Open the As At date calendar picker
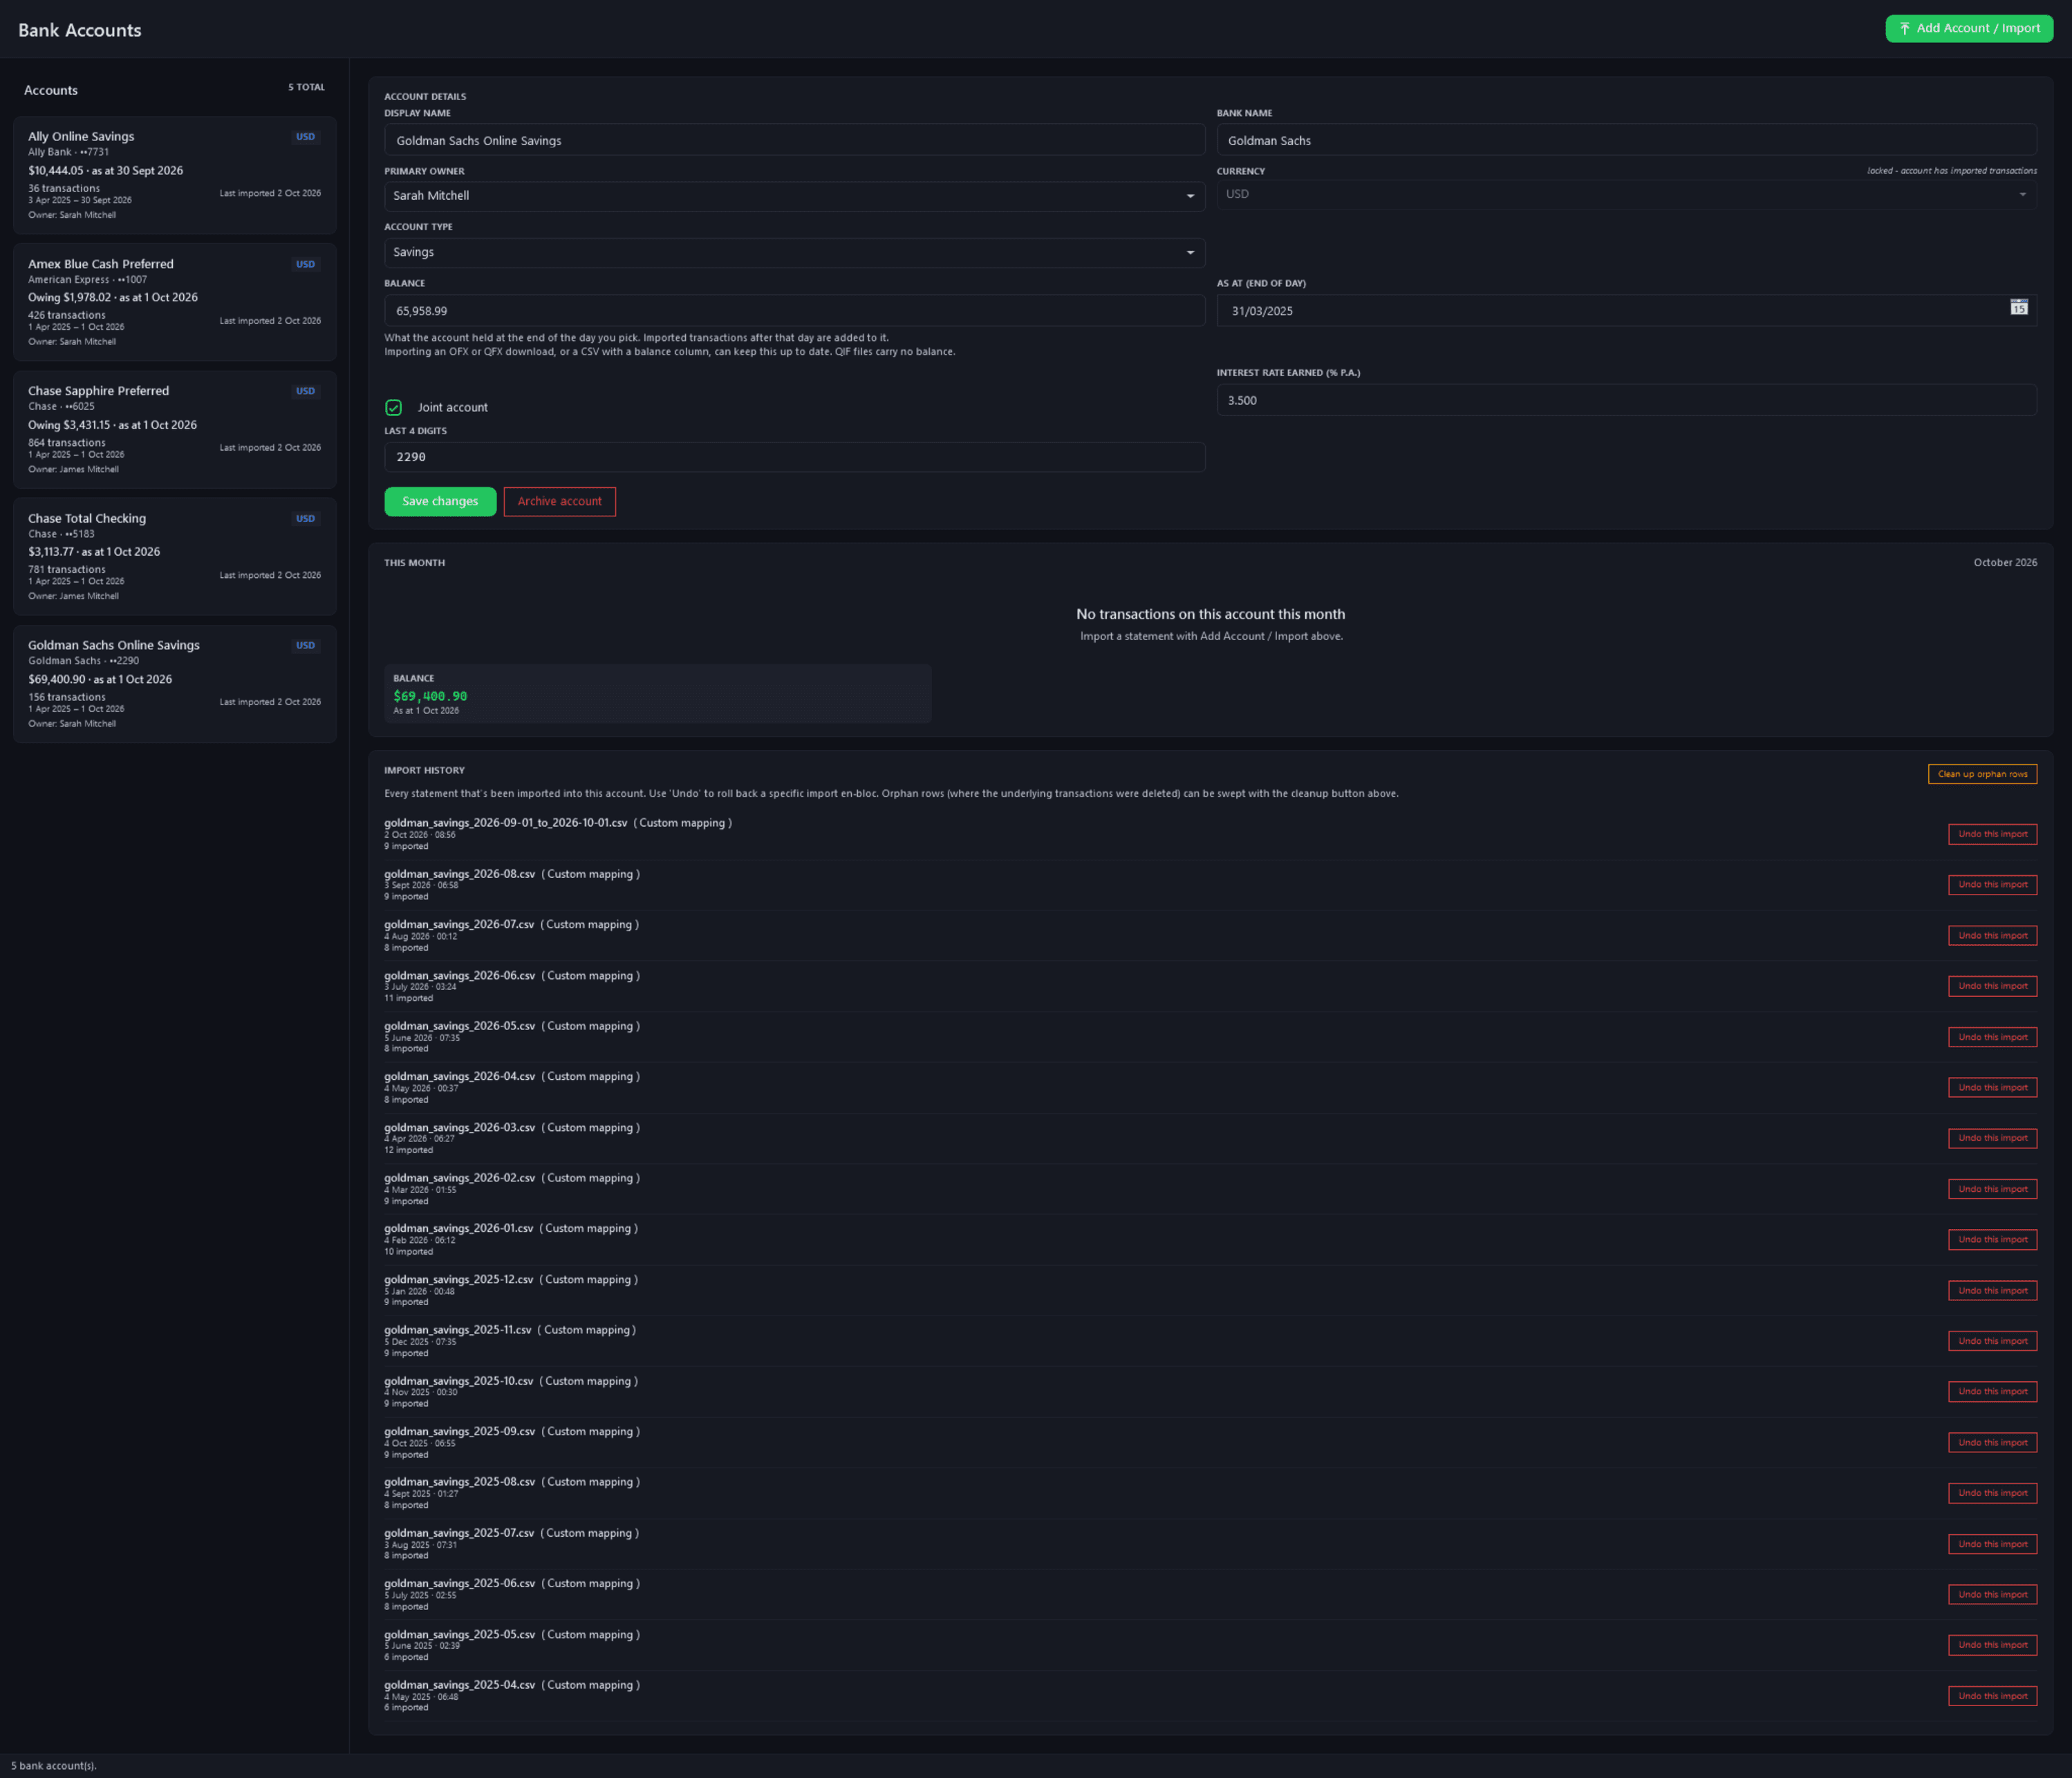2072x1778 pixels. pyautogui.click(x=2018, y=307)
